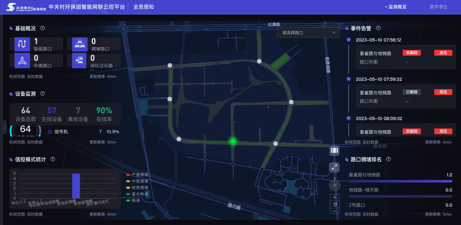Viewport: 461px width, 225px height.
Task: Expand the map to fullscreen
Action: (x=334, y=167)
